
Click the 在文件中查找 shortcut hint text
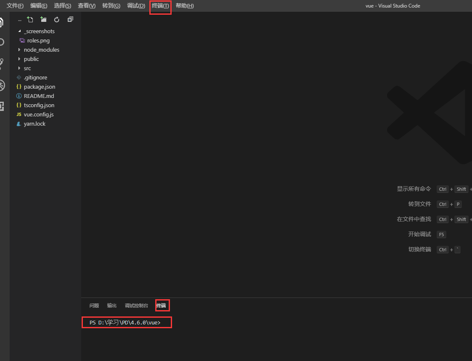point(414,219)
